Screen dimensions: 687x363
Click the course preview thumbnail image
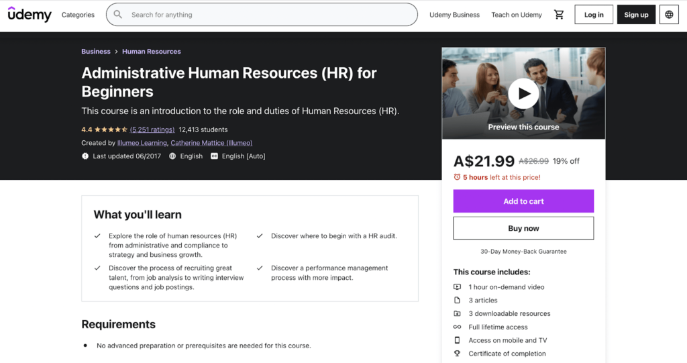[523, 93]
